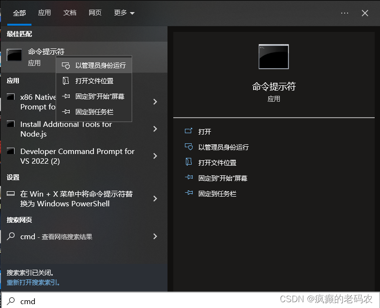Click pin to Start icon in context menu
The width and height of the screenshot is (380, 308).
66,96
